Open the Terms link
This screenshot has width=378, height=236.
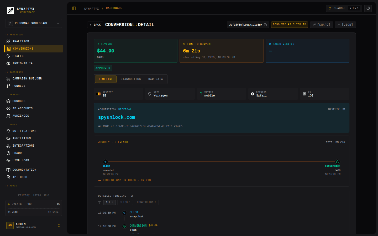(37, 195)
